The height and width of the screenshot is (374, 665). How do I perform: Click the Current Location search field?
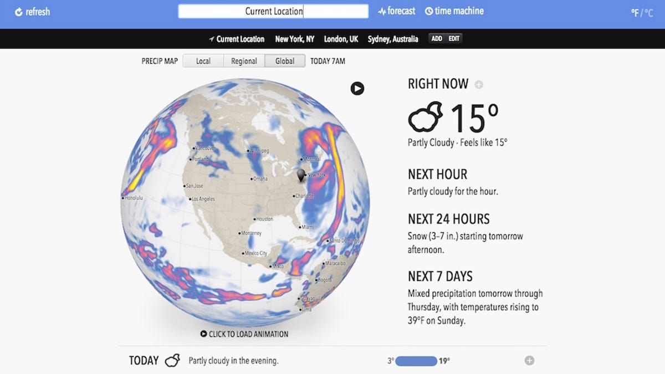pyautogui.click(x=273, y=11)
